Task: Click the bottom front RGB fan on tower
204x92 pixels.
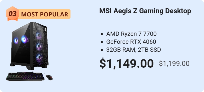Action: pyautogui.click(x=39, y=58)
